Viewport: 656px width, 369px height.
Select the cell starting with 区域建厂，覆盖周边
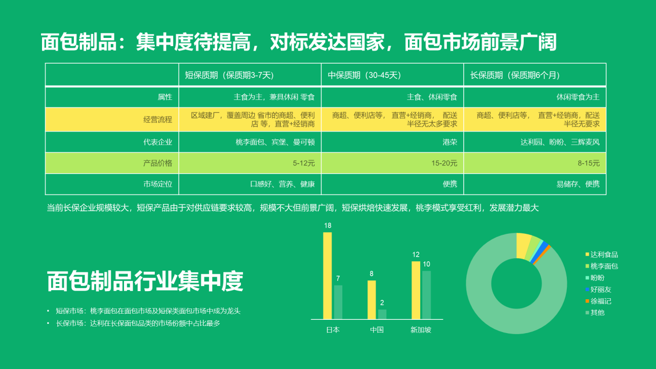point(250,119)
